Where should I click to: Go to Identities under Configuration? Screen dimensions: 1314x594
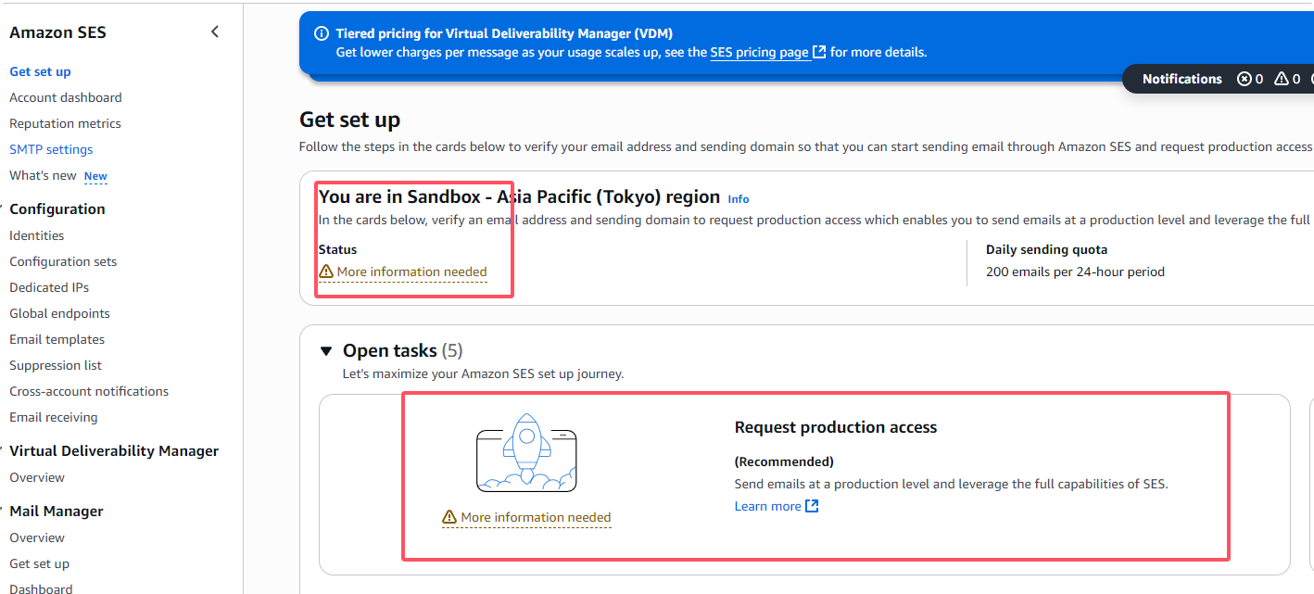[37, 235]
